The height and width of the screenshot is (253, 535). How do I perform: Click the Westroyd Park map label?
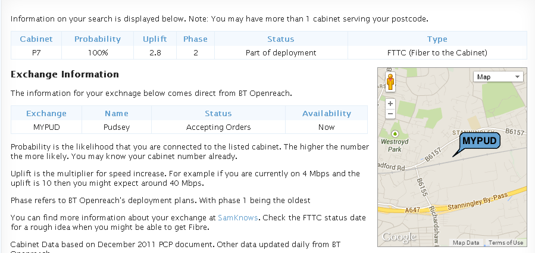tap(395, 145)
